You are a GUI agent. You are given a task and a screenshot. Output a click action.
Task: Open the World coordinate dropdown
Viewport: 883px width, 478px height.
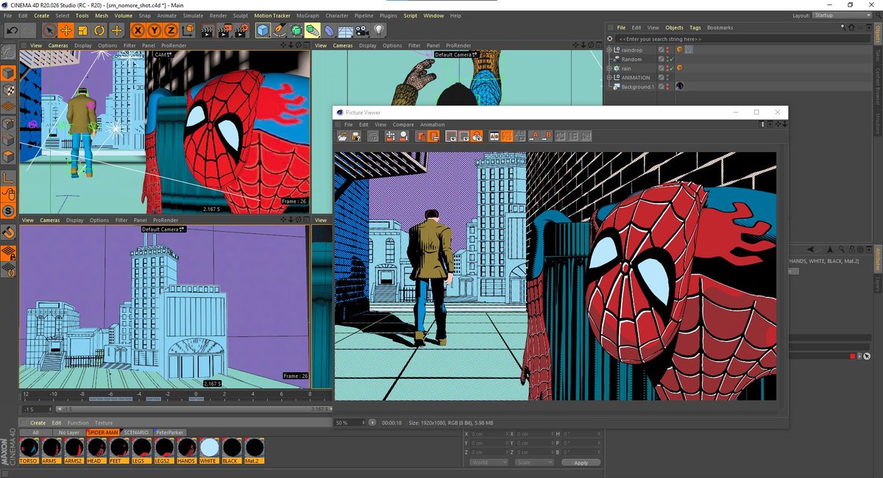[x=487, y=463]
